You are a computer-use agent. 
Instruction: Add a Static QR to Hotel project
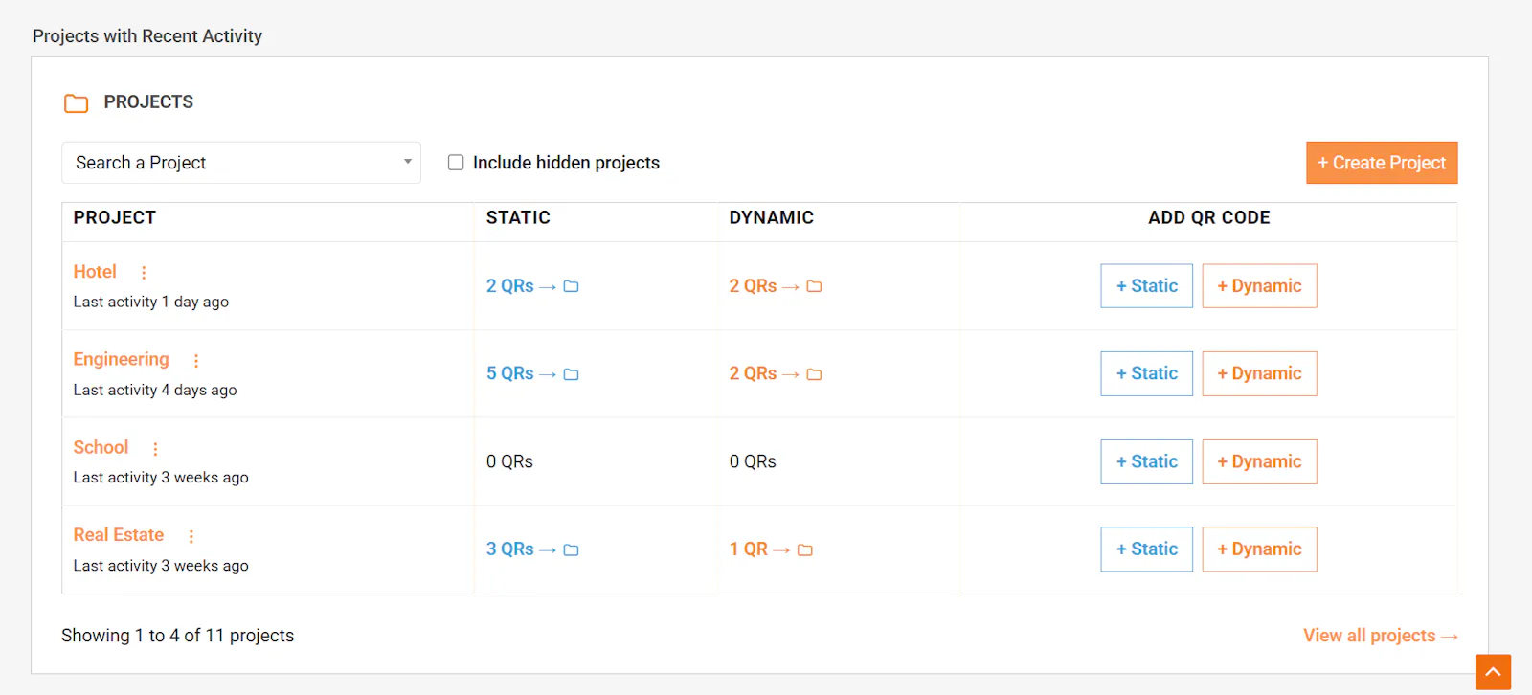coord(1147,286)
